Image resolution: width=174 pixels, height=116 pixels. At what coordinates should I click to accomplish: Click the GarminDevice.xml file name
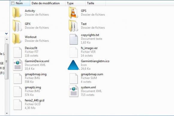37,61
